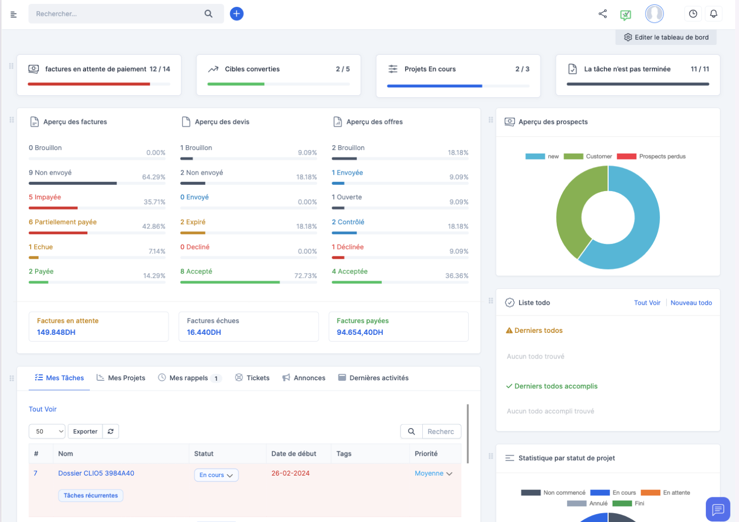The height and width of the screenshot is (522, 739).
Task: Open the 'En cours' status dropdown
Action: click(x=216, y=475)
